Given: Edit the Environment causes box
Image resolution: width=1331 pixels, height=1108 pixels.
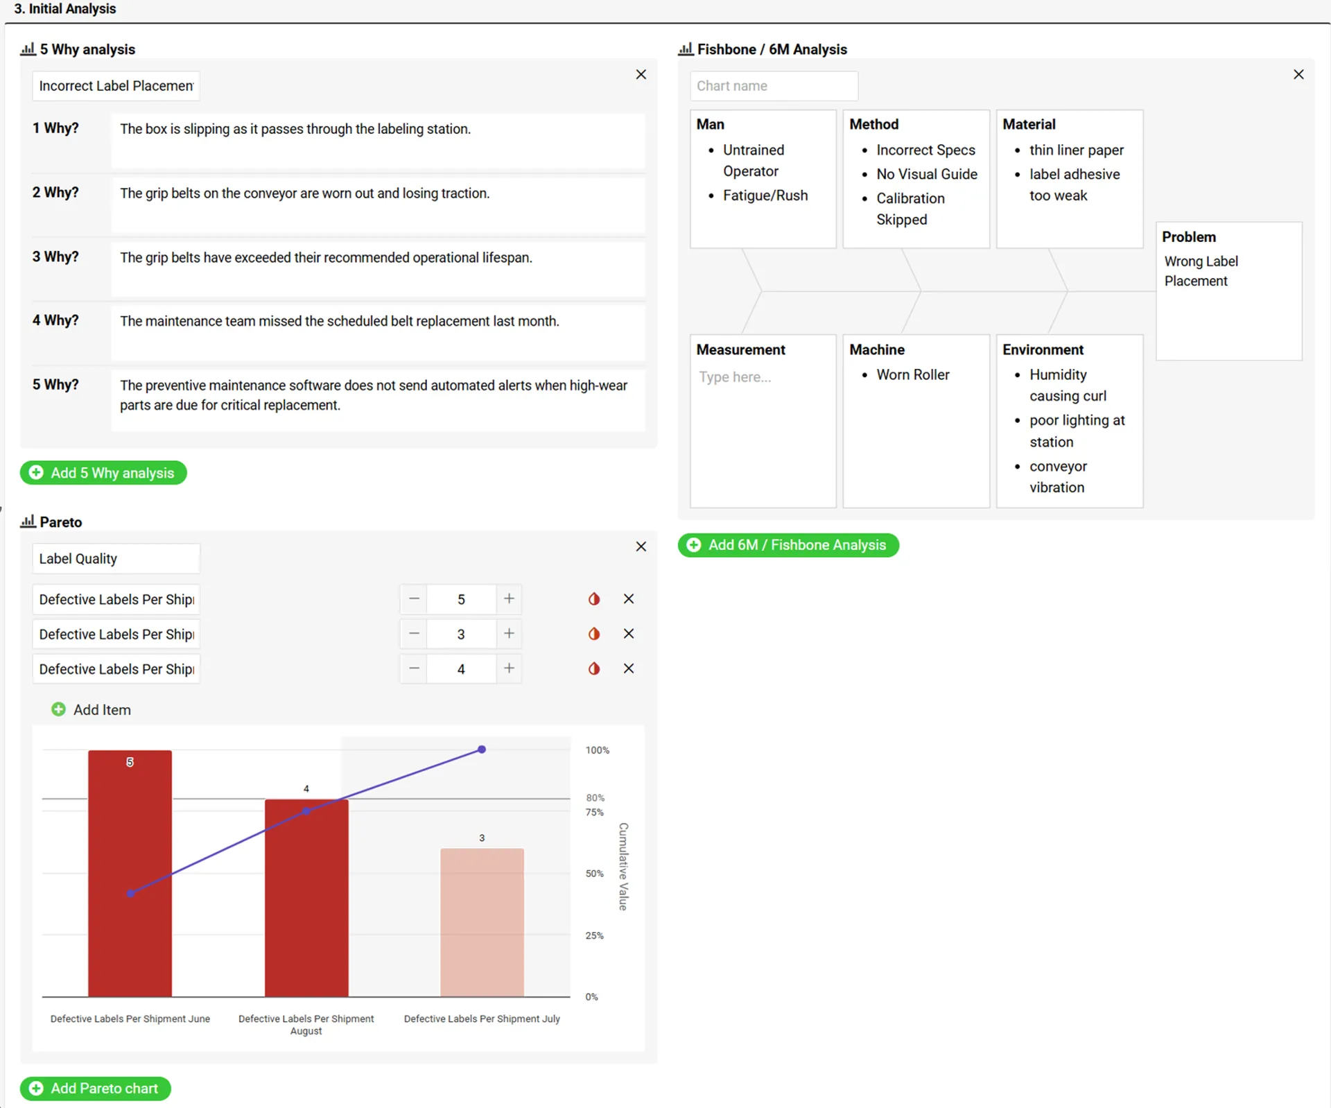Looking at the screenshot, I should (1069, 422).
